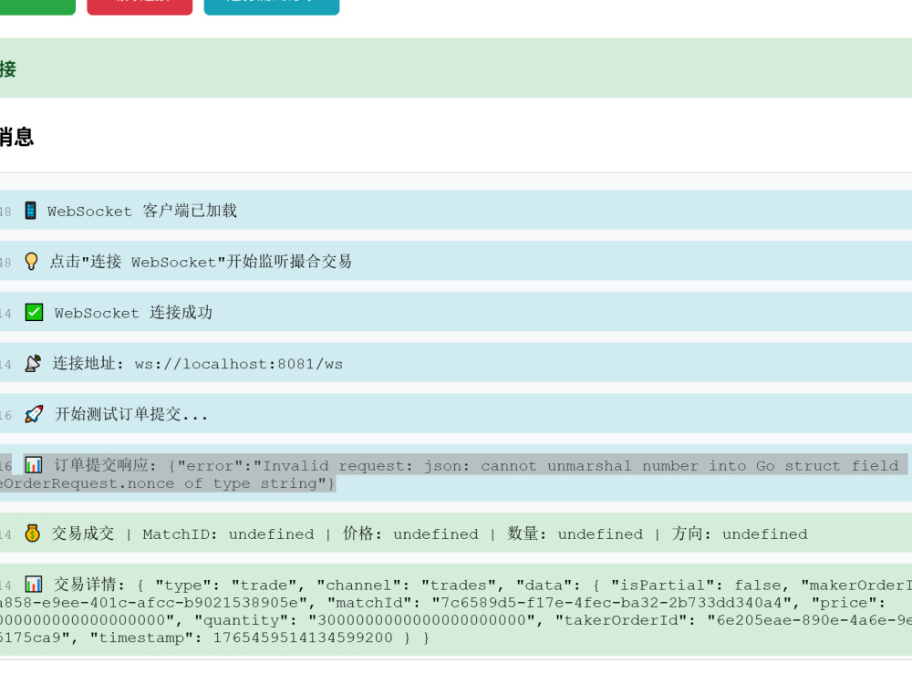
Task: Click the address ws://localhost:8081/ws
Action: (238, 364)
